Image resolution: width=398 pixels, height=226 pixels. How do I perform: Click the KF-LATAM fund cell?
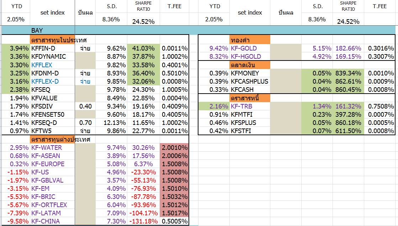pos(52,213)
